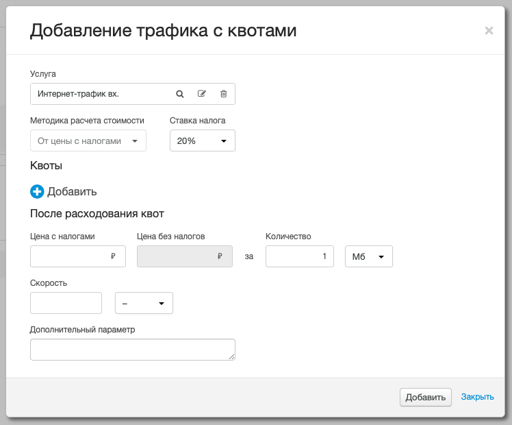This screenshot has height=425, width=512.
Task: Click the Цена без налогов field
Action: [185, 256]
